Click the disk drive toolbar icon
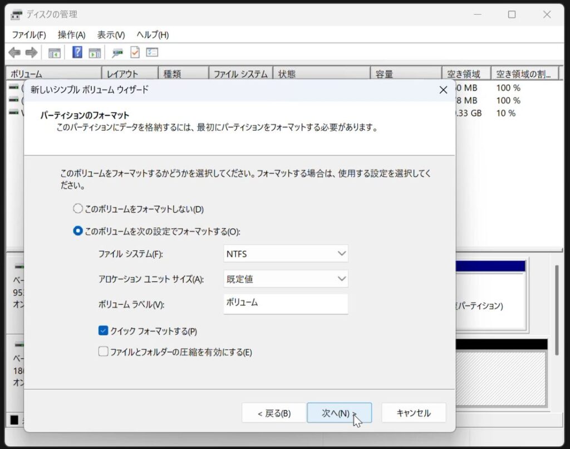Screen dimensions: 570x449 117,53
